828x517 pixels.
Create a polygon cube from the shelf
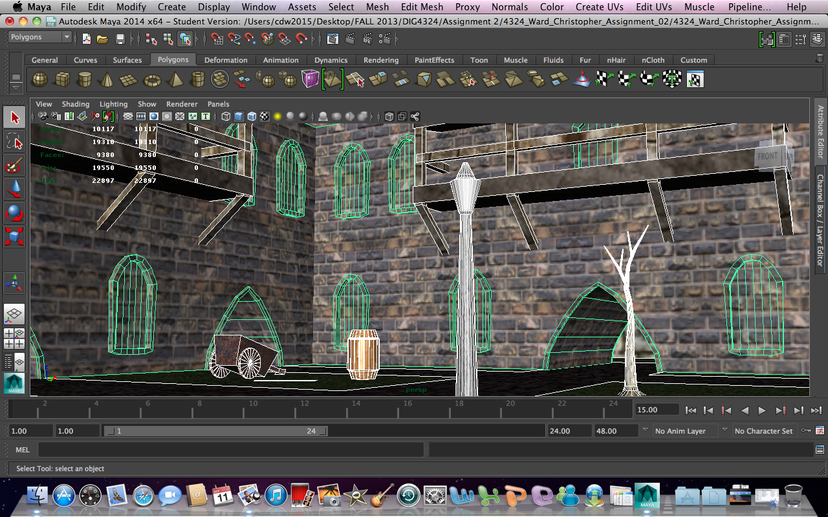coord(62,79)
